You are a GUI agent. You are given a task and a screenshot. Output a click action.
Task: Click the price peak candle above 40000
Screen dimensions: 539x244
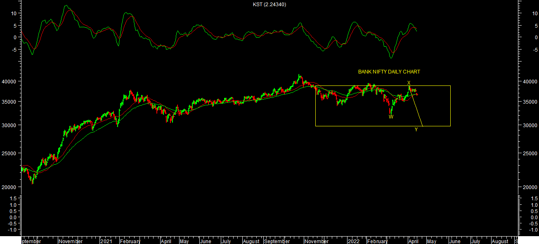299,76
